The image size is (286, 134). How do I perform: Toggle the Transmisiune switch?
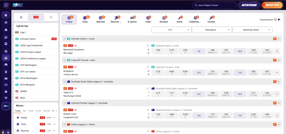(x=279, y=20)
